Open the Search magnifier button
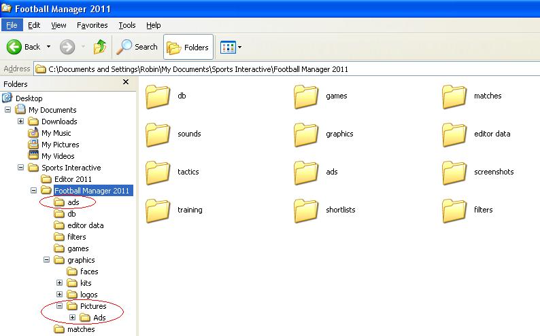The height and width of the screenshot is (336, 540). click(137, 47)
